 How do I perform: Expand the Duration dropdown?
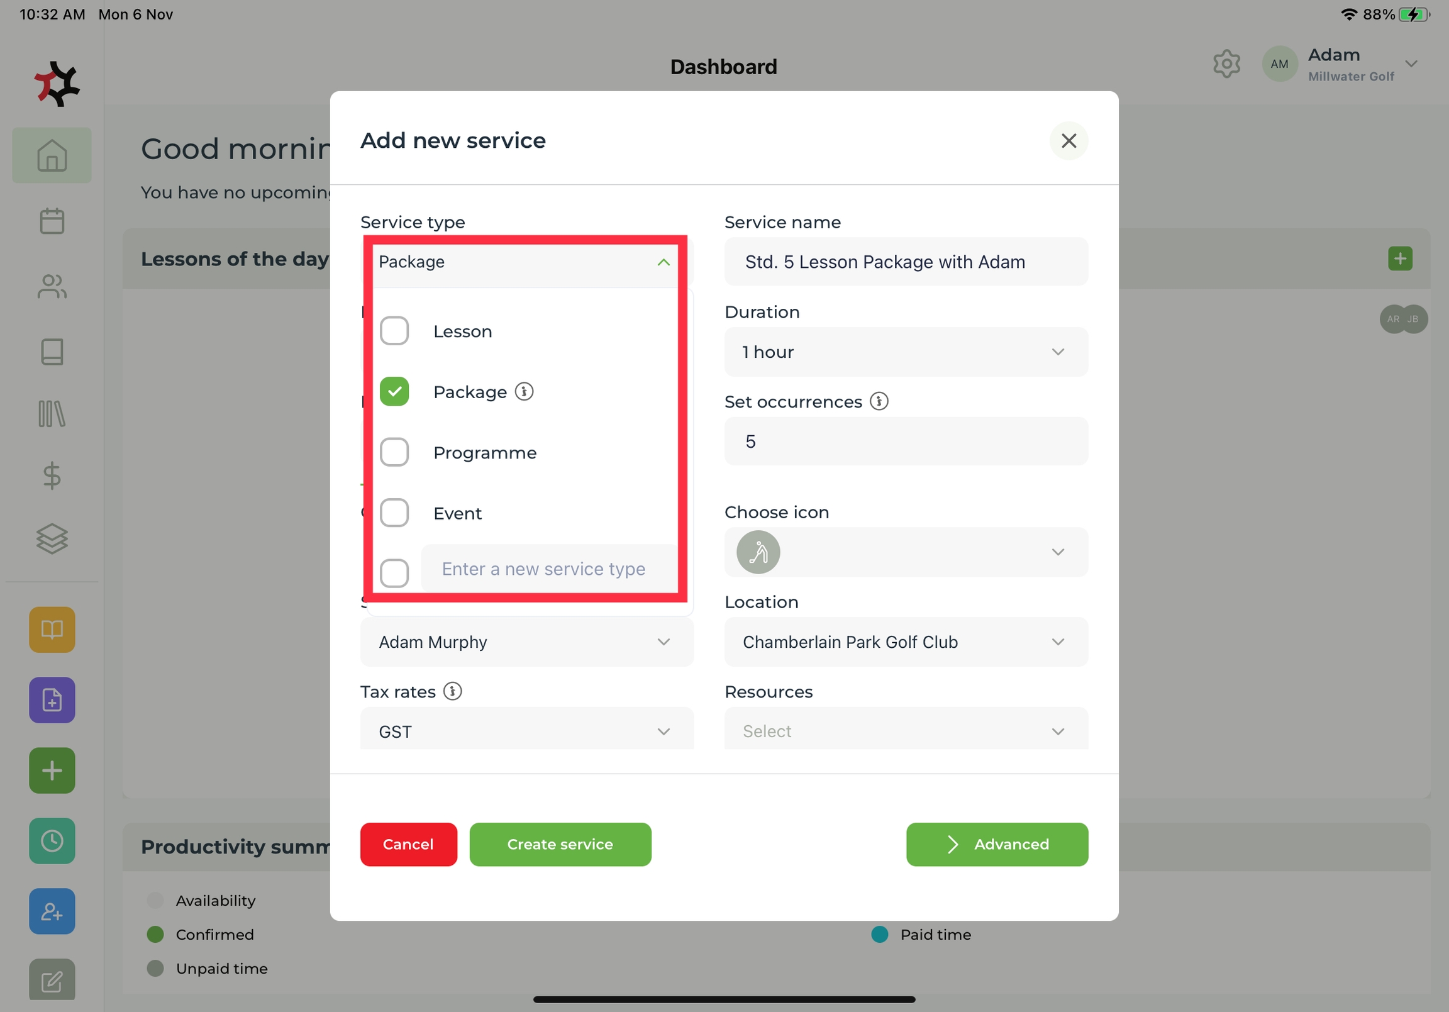pyautogui.click(x=906, y=352)
